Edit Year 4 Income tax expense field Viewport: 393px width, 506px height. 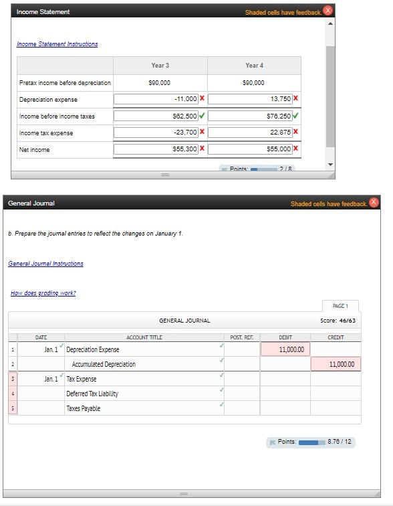pyautogui.click(x=250, y=132)
